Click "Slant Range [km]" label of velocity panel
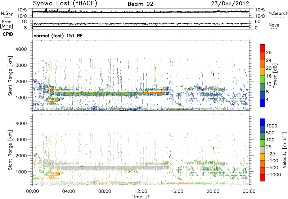288x199 pixels. pyautogui.click(x=10, y=150)
